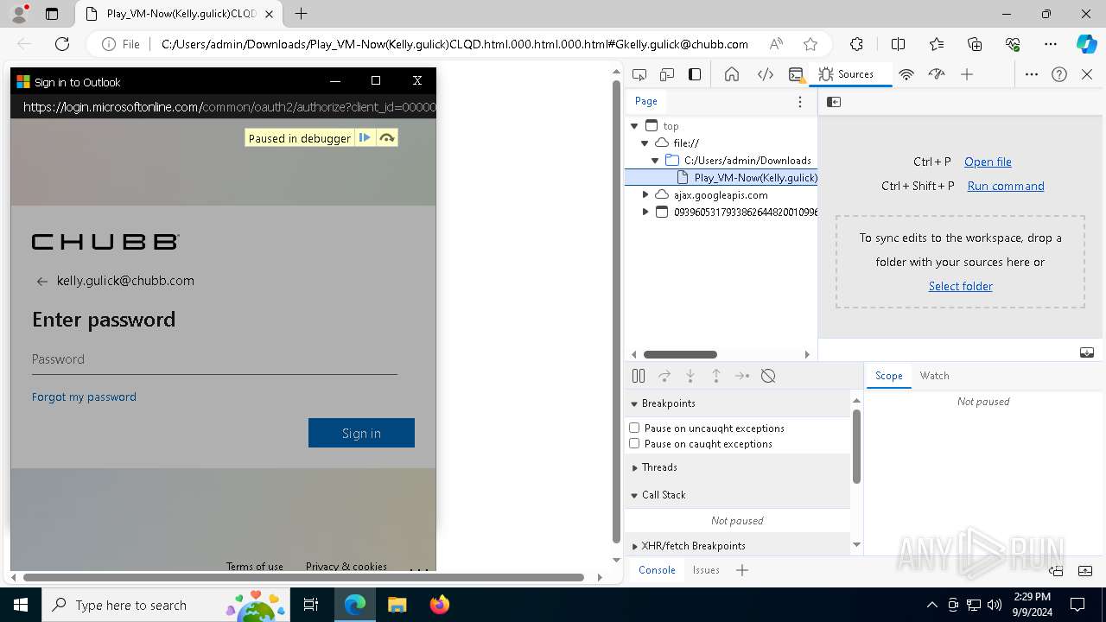
Task: Collapse the top tree node
Action: click(x=634, y=126)
